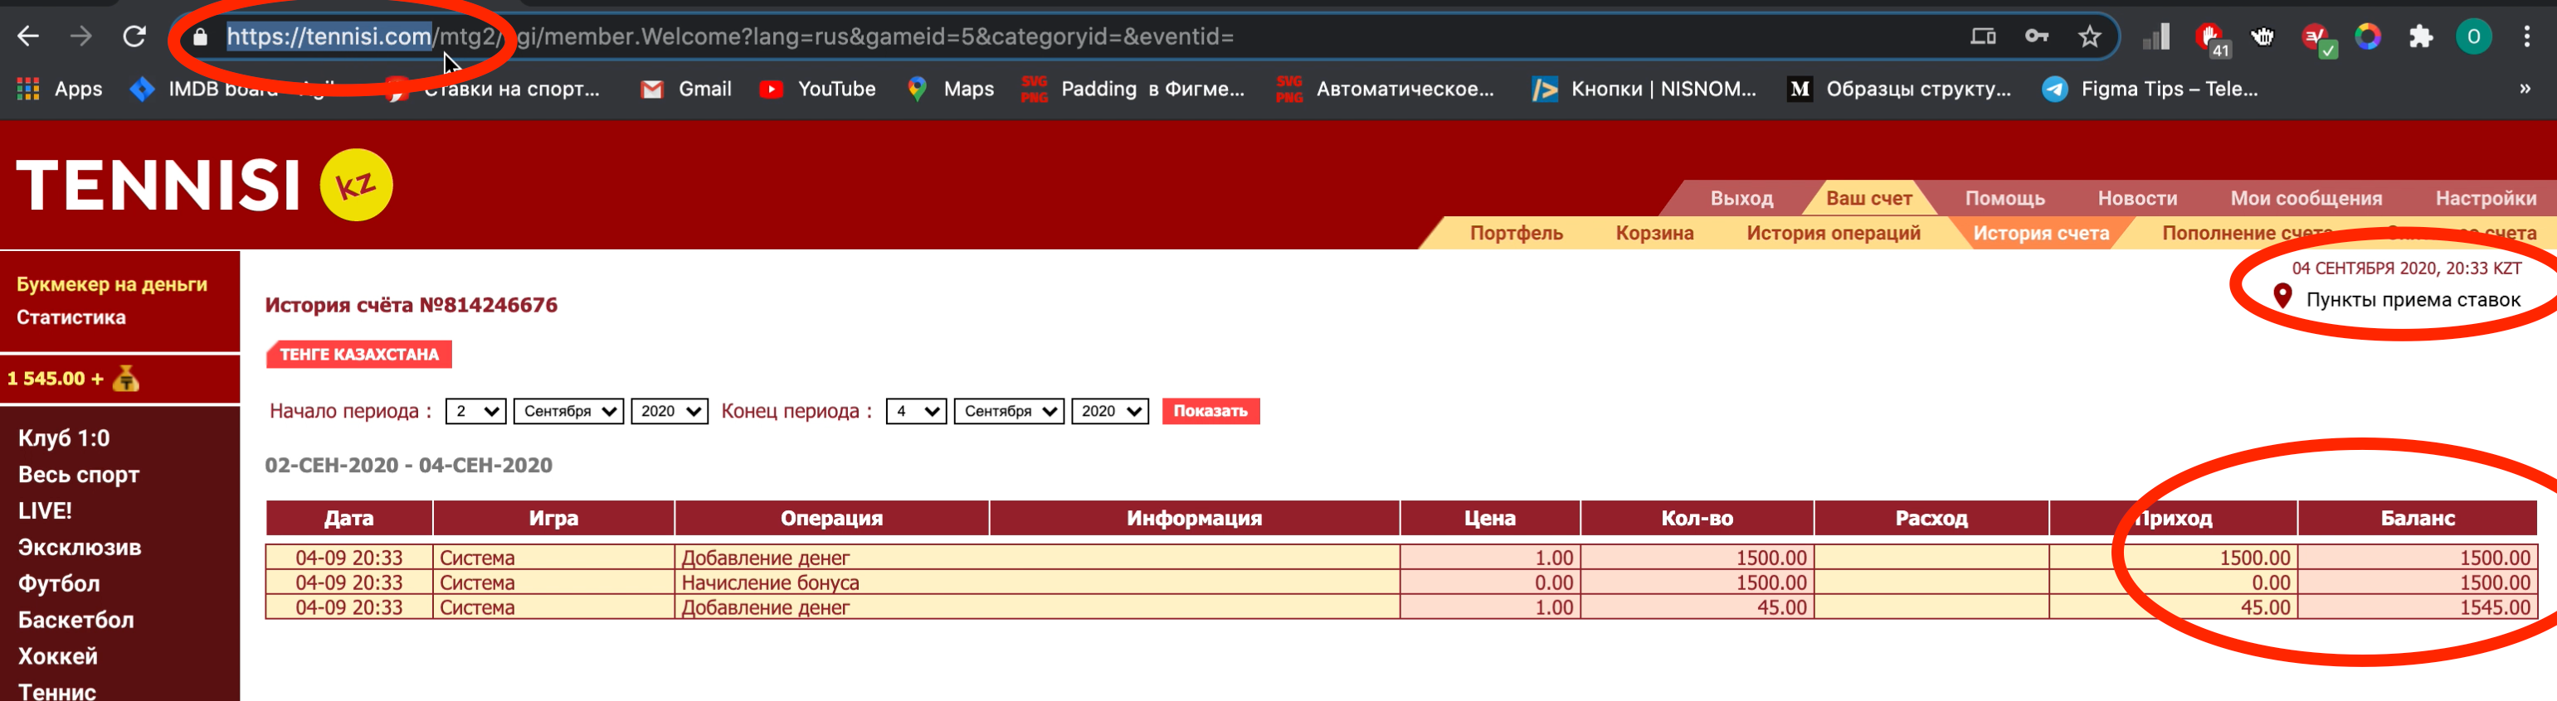Open the saved passwords key icon
2557x701 pixels.
(2036, 36)
